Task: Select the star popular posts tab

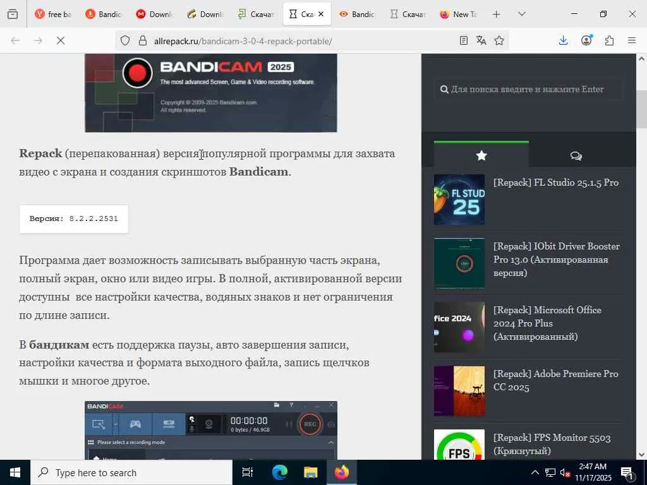Action: pyautogui.click(x=481, y=155)
